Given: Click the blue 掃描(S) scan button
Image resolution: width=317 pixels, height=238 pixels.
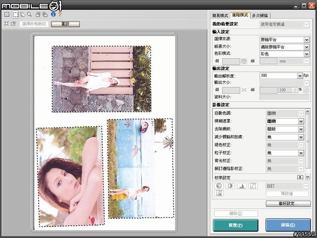Looking at the screenshot, I should [x=288, y=225].
